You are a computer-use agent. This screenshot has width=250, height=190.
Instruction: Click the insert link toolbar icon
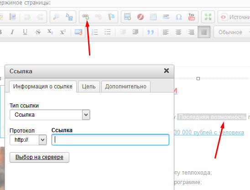tap(85, 17)
